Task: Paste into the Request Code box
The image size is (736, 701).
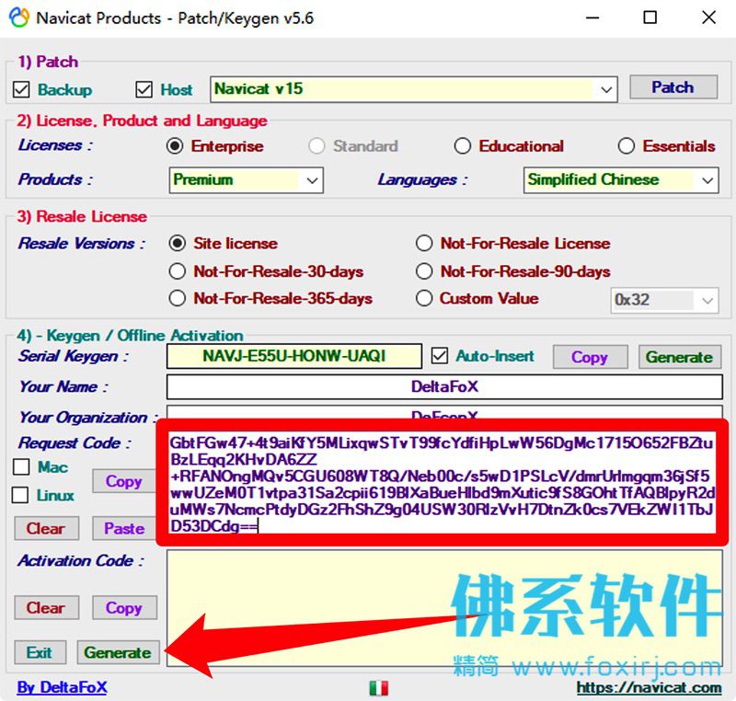Action: click(124, 528)
